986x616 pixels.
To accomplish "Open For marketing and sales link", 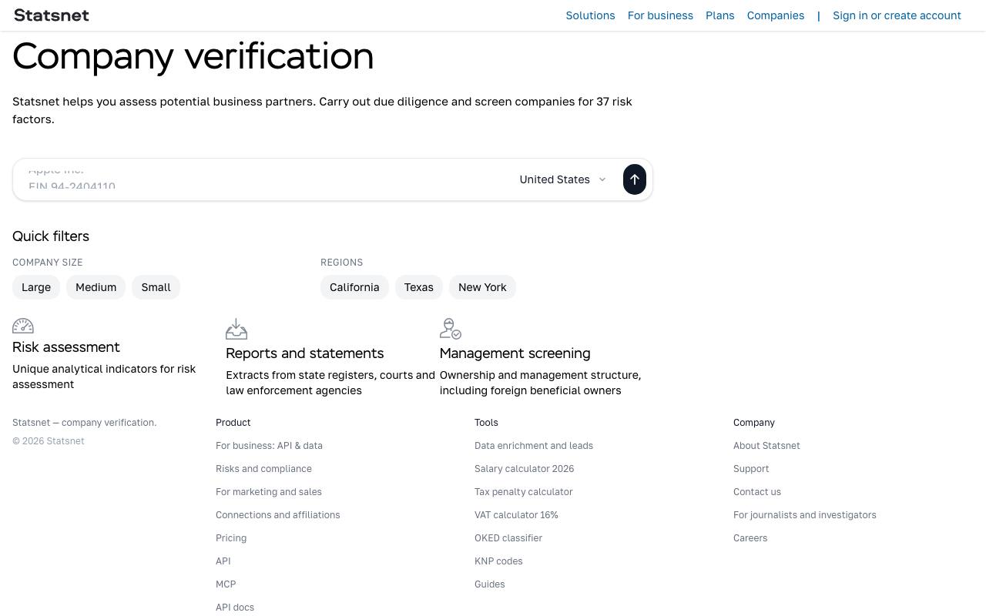I will coord(269,492).
